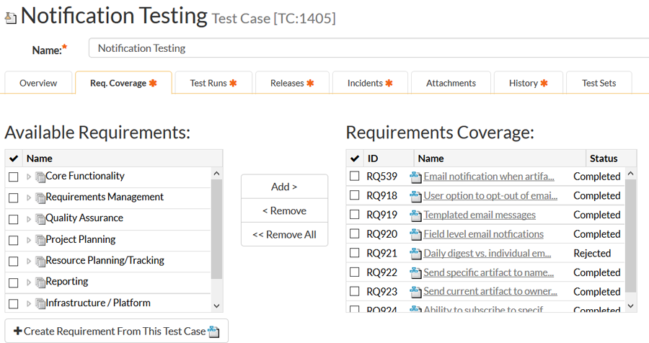Tick the checkbox for RQ918
The width and height of the screenshot is (649, 343).
pos(354,196)
